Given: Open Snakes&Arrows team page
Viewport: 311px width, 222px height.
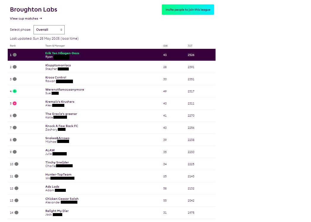Looking at the screenshot, I should 57,138.
